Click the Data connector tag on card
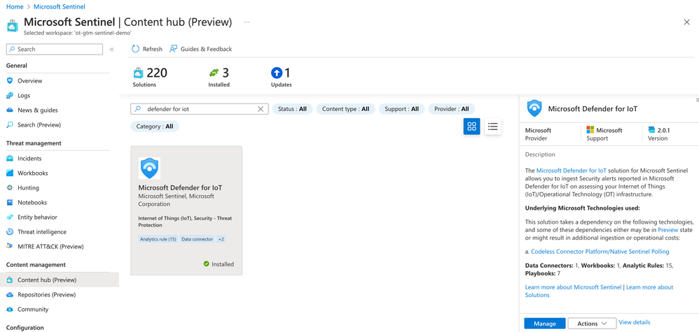The height and width of the screenshot is (332, 699). pyautogui.click(x=197, y=239)
